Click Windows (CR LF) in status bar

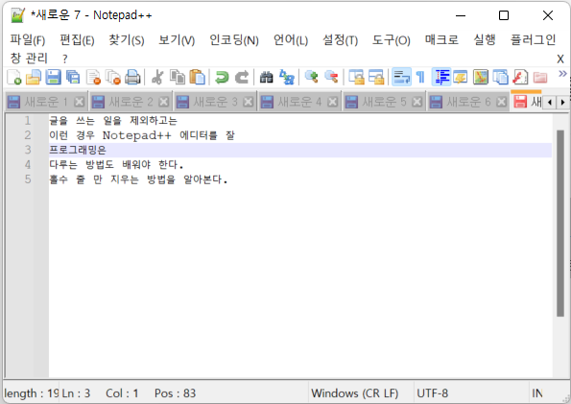point(355,393)
